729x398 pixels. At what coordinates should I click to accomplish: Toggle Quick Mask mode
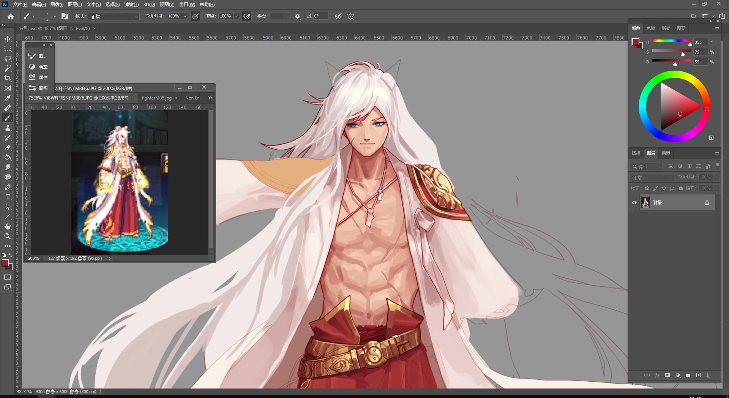8,277
